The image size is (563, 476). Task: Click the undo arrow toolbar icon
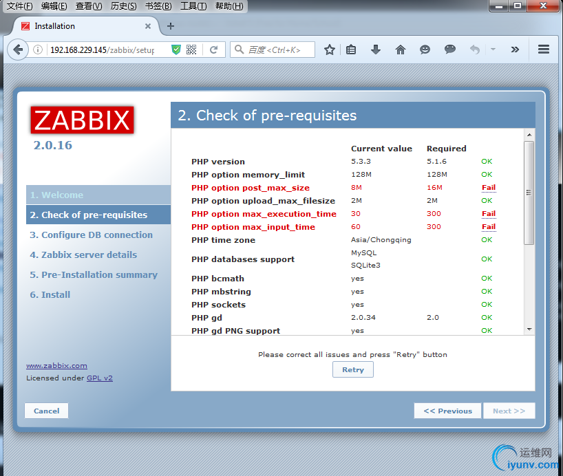475,50
